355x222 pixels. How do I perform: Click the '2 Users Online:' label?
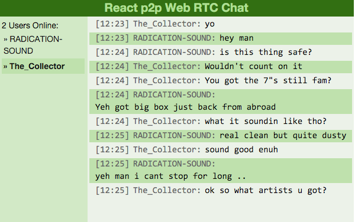pos(30,25)
